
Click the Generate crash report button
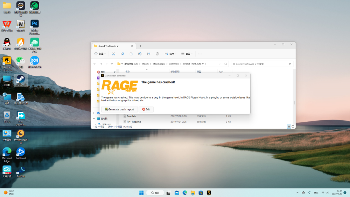[119, 109]
